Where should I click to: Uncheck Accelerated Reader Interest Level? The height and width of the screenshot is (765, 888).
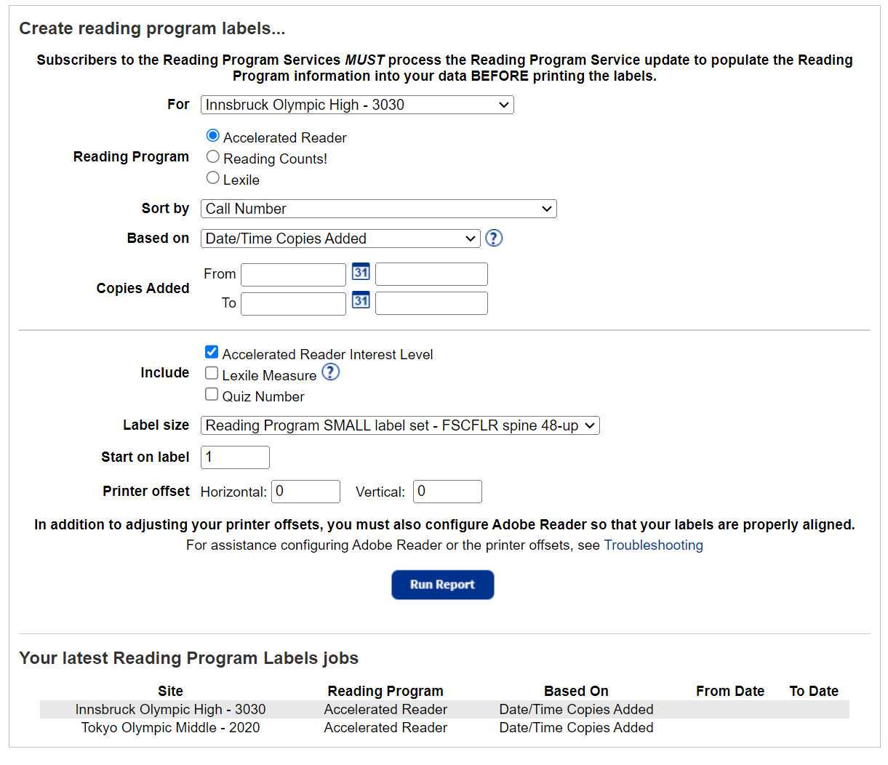(x=211, y=351)
